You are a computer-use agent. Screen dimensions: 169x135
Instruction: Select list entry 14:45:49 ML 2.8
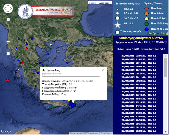pos(139,106)
